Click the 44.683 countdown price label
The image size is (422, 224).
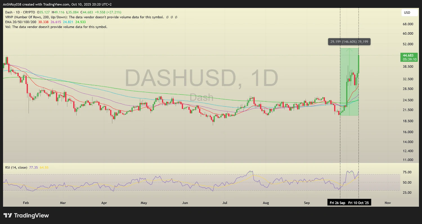pos(409,57)
